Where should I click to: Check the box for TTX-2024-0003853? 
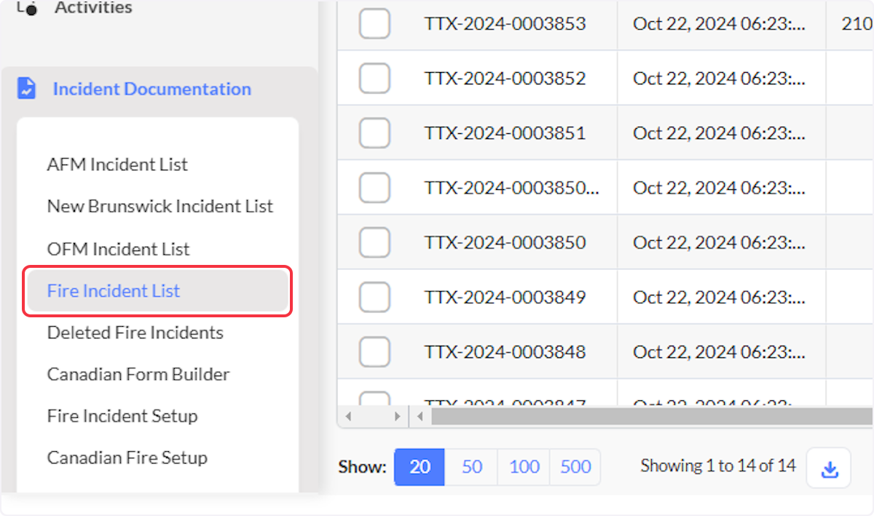pyautogui.click(x=374, y=23)
